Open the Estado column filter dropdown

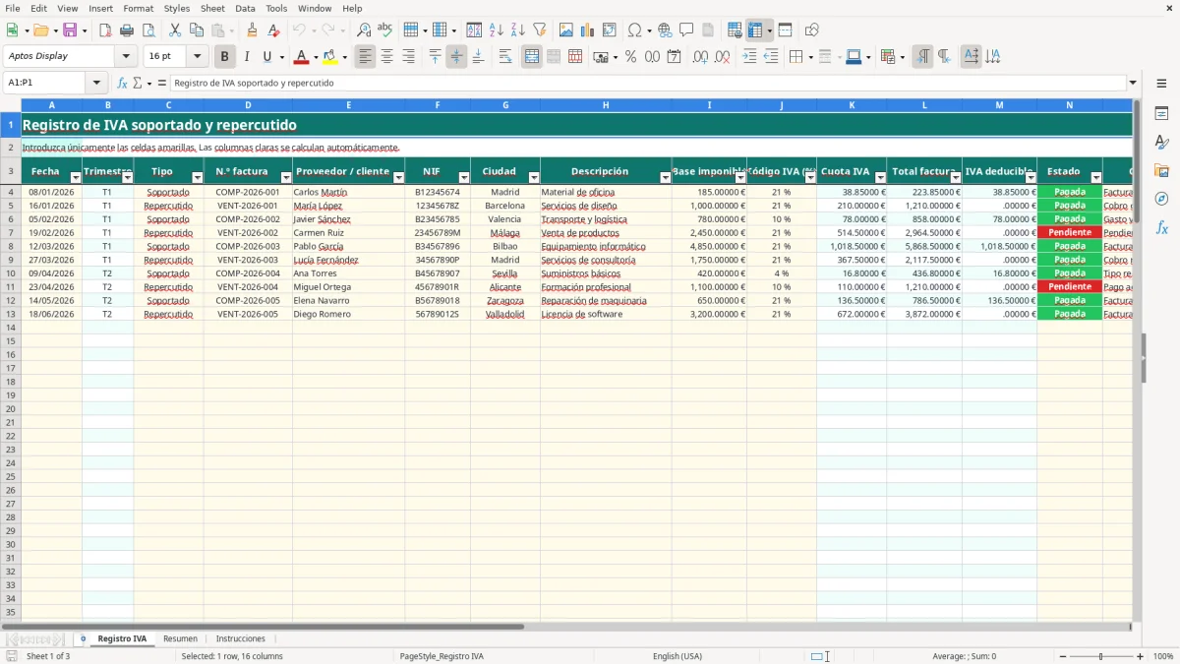pyautogui.click(x=1096, y=178)
